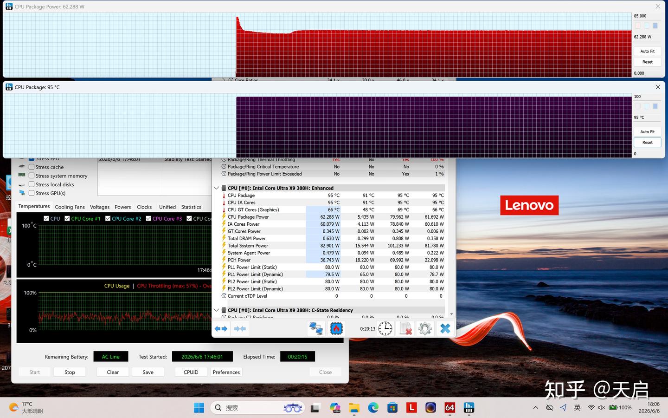
Task: Enable Stress cache checkbox
Action: click(32, 167)
